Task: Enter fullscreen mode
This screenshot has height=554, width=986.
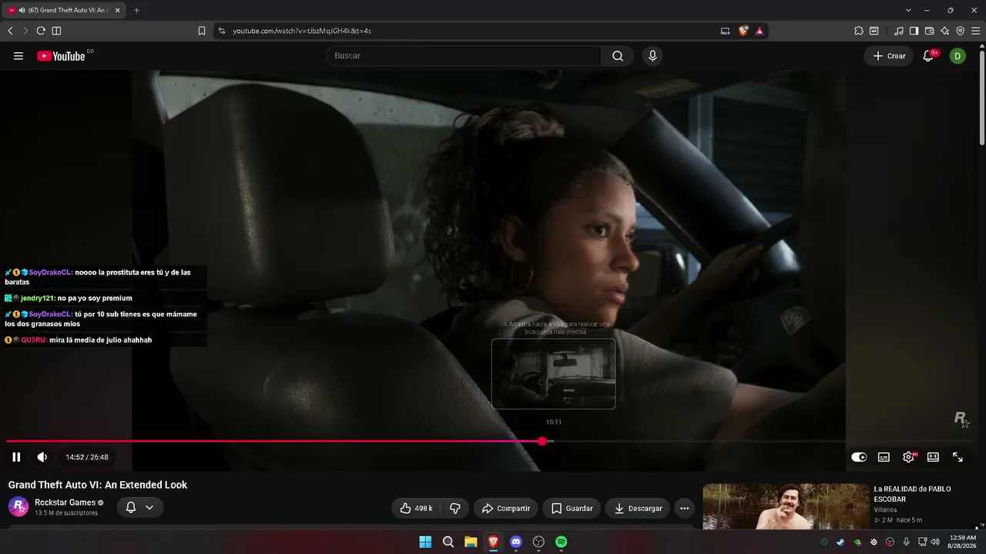Action: (957, 457)
